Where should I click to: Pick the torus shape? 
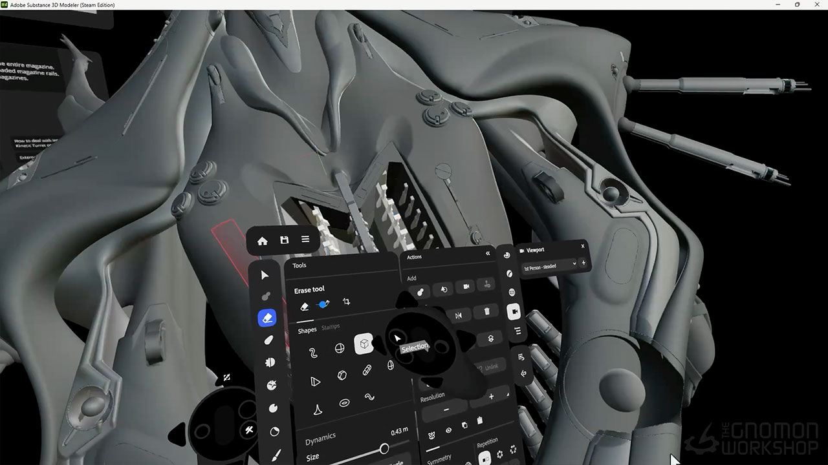[345, 403]
